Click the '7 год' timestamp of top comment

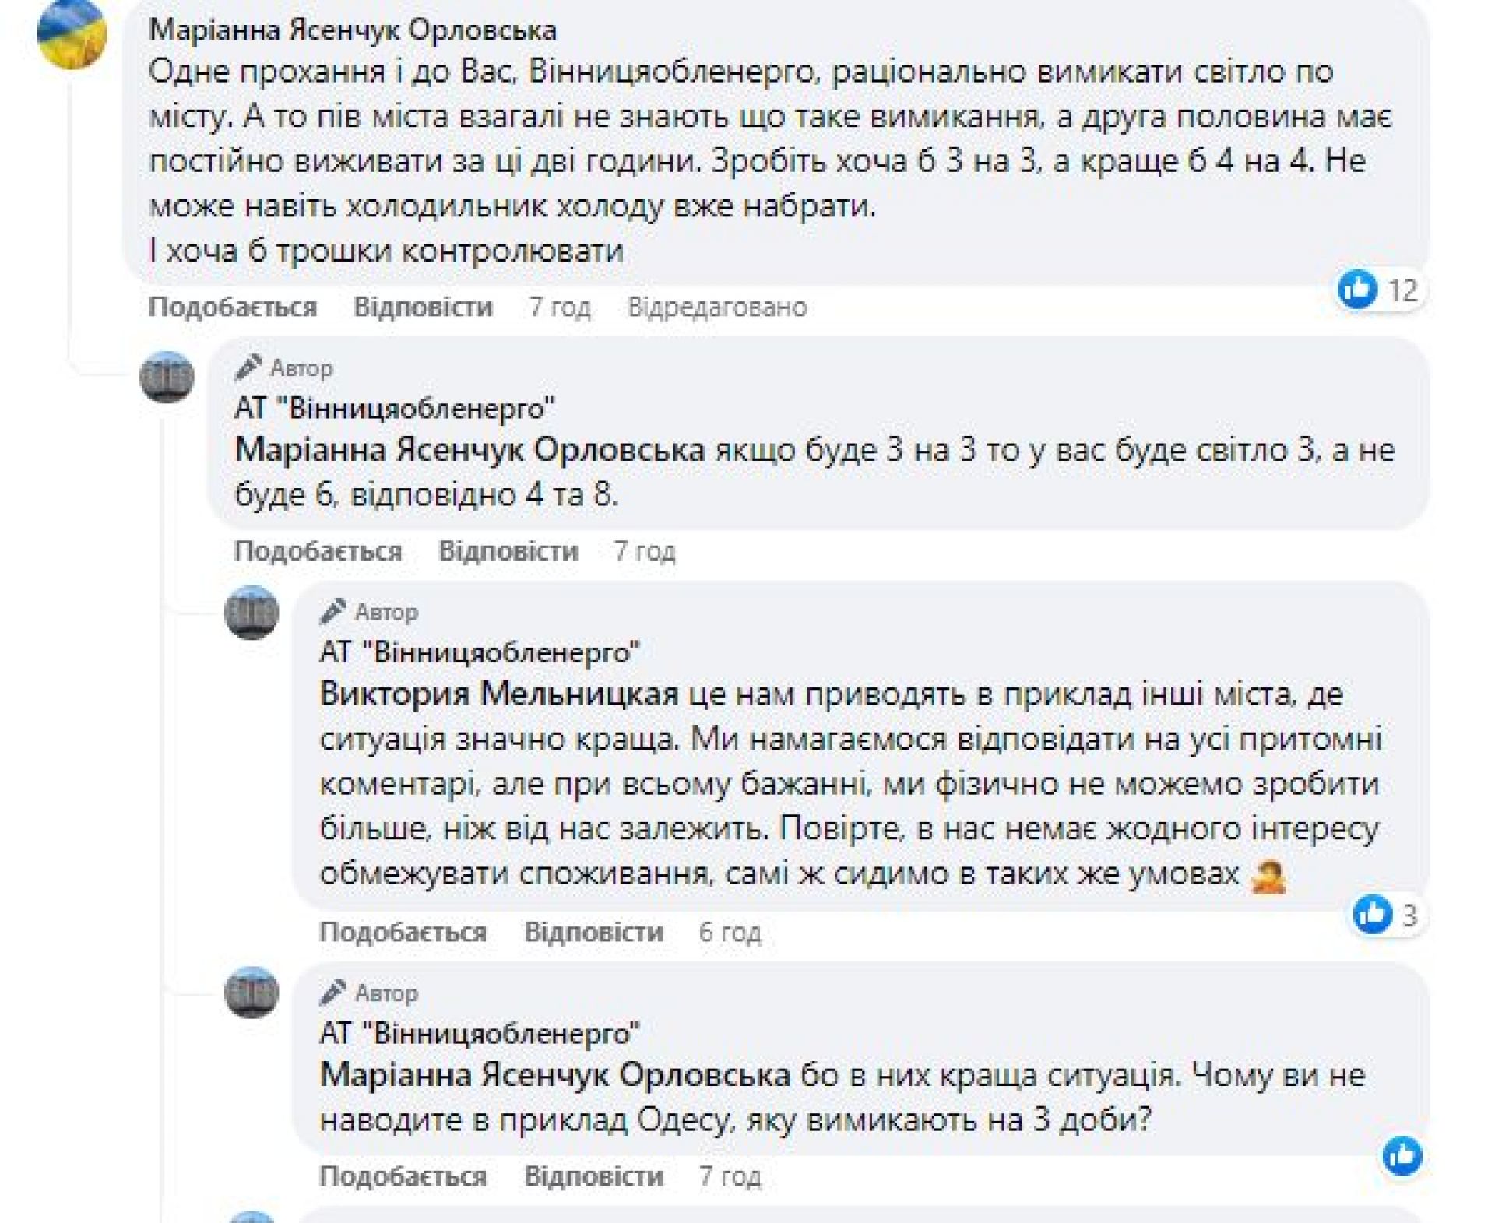(560, 308)
